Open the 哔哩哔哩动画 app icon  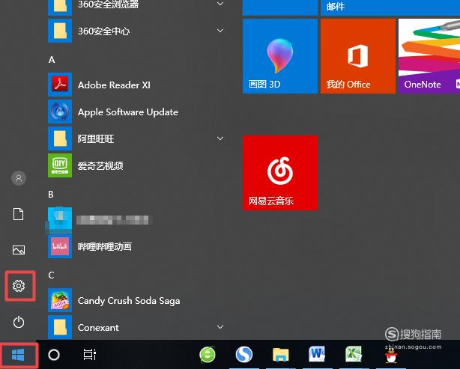tap(60, 246)
